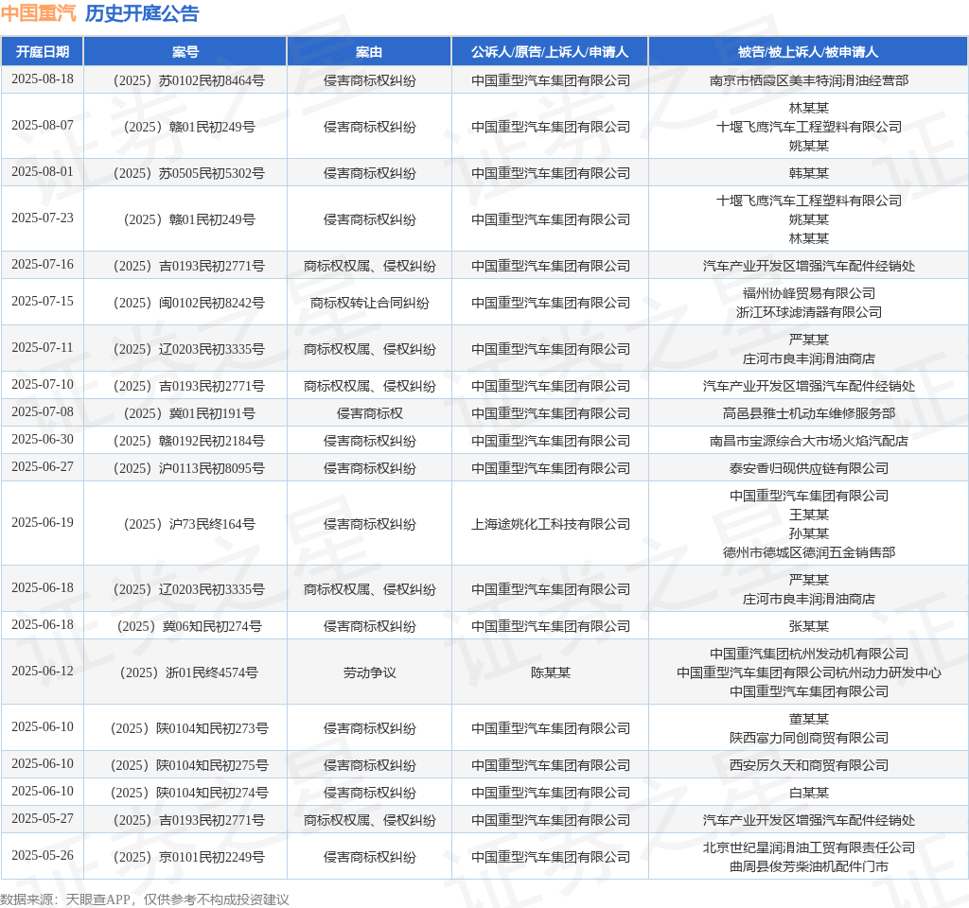Click case cause 劳动争议
Image resolution: width=969 pixels, height=908 pixels.
pyautogui.click(x=369, y=673)
